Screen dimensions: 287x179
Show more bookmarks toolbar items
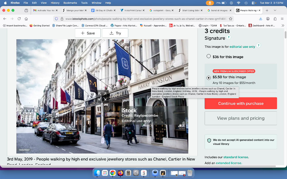pos(283,25)
